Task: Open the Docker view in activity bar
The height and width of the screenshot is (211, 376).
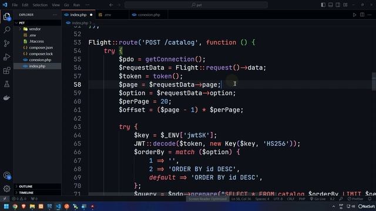Action: pyautogui.click(x=6, y=98)
